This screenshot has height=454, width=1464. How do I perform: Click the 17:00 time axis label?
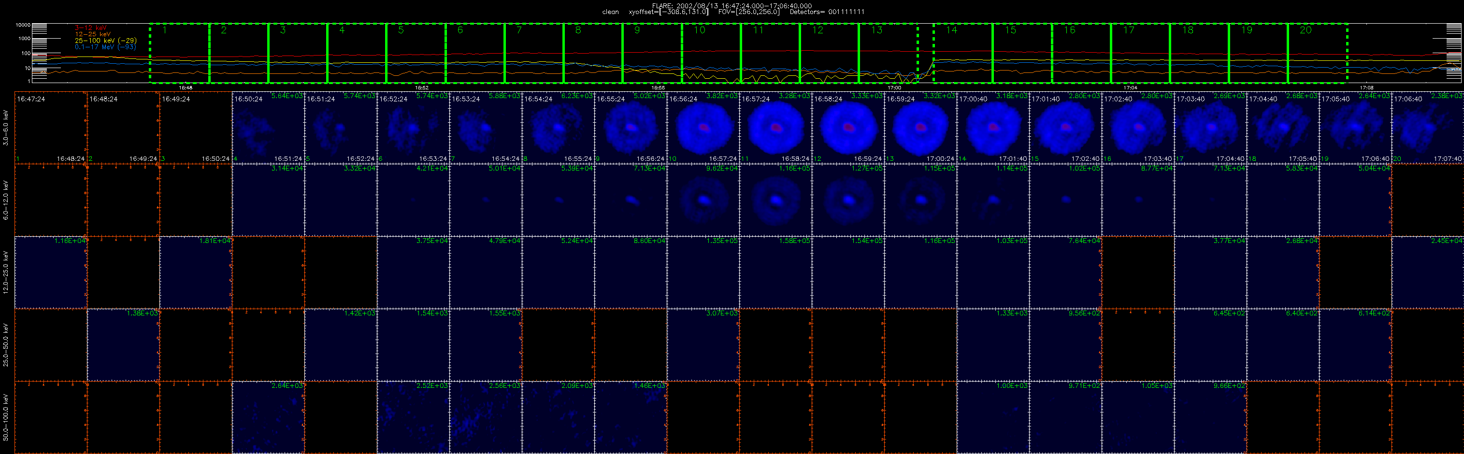coord(894,87)
